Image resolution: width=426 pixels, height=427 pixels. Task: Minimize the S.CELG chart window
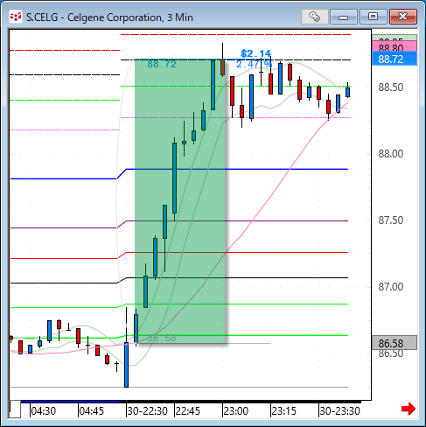344,17
